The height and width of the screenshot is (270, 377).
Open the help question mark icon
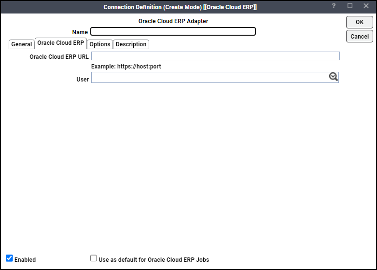[x=334, y=6]
